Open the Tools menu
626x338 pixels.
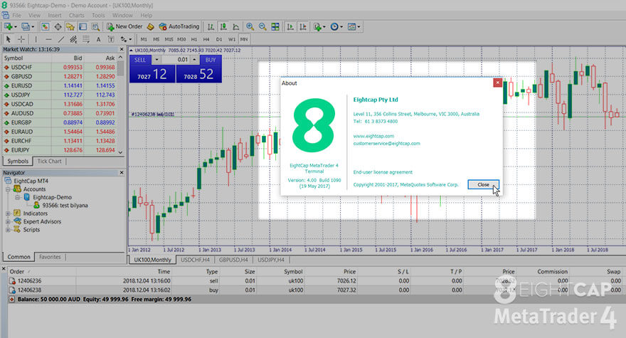98,15
